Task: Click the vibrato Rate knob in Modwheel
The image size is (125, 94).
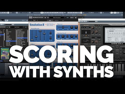Action: pyautogui.click(x=63, y=36)
